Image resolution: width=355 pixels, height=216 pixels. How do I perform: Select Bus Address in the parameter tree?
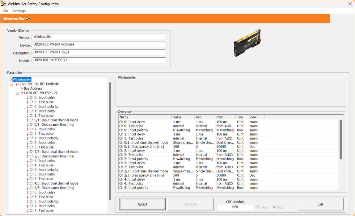[33, 88]
